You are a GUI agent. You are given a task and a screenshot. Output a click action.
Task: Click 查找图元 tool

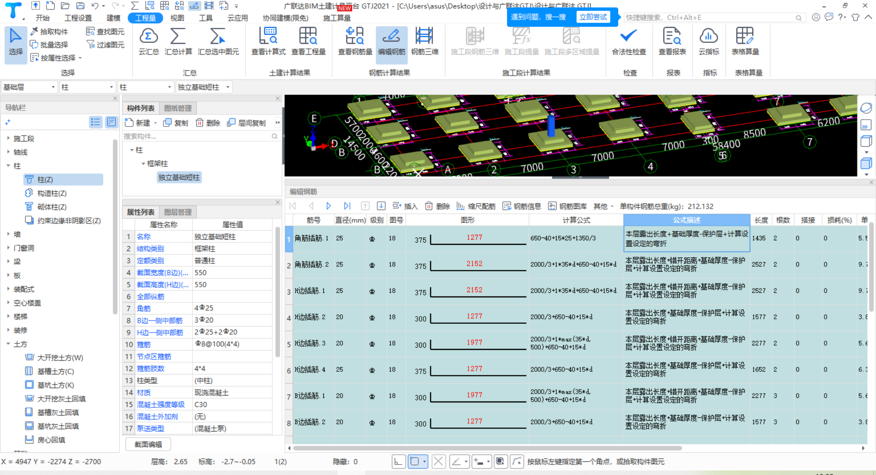tap(105, 32)
